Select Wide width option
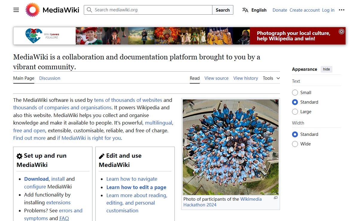Viewport: 359px width, 221px height. 295,144
